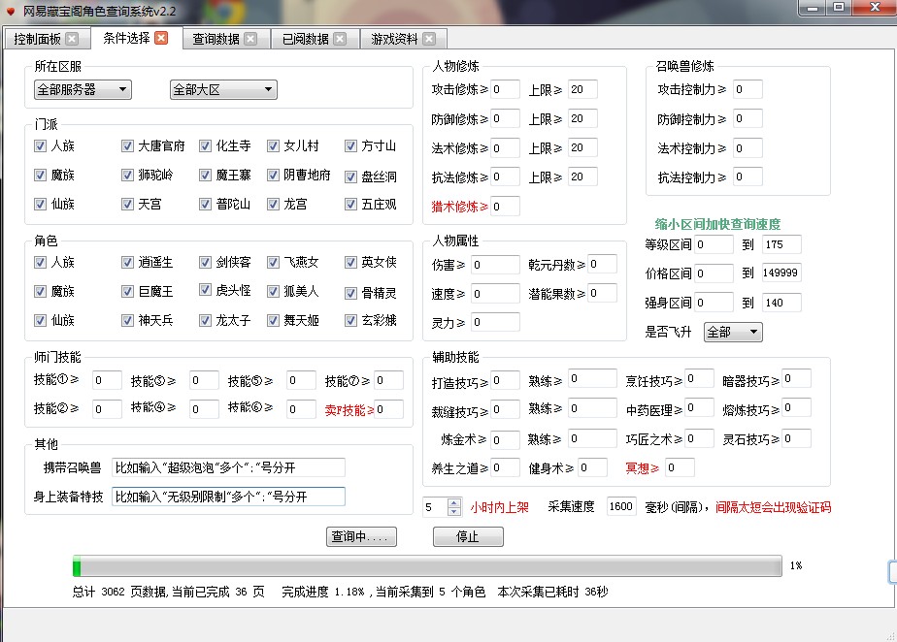Click the 间隔太短会出现验证码 warning text
This screenshot has width=897, height=642.
(x=773, y=507)
